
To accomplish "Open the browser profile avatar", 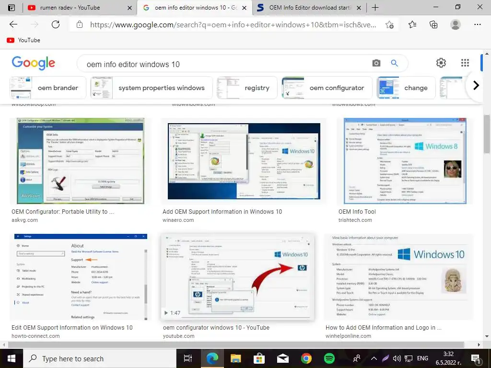I will 455,24.
